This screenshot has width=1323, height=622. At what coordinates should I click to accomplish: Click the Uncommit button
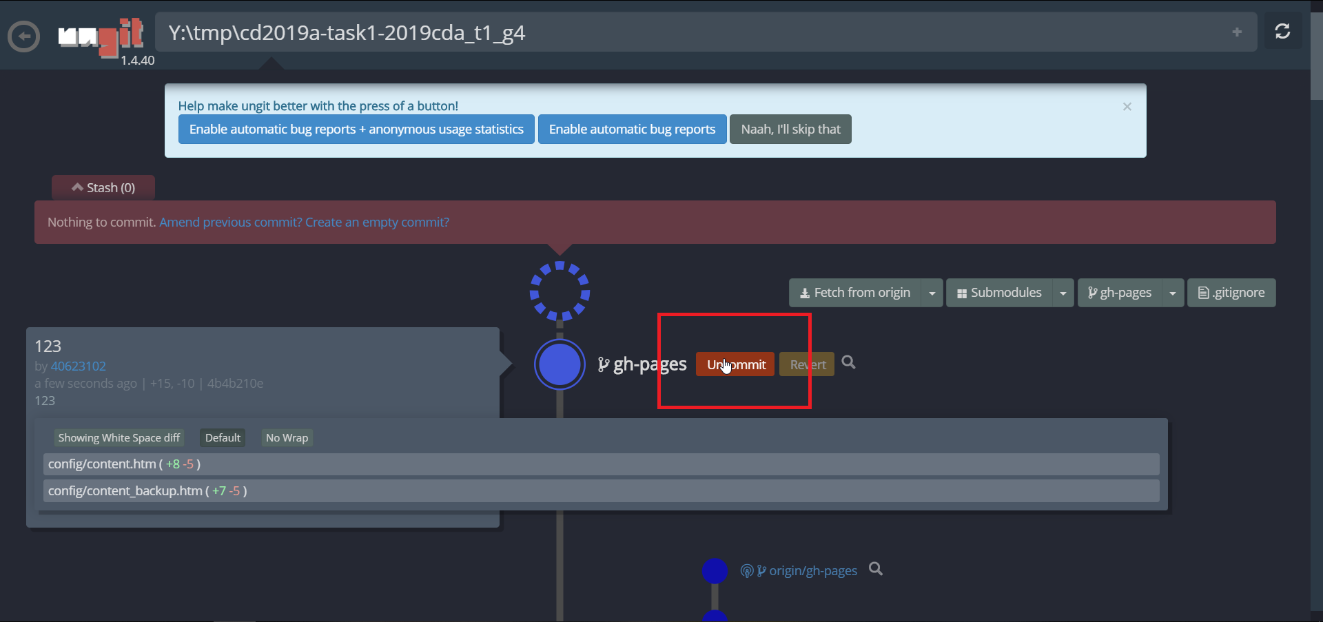[x=735, y=364]
